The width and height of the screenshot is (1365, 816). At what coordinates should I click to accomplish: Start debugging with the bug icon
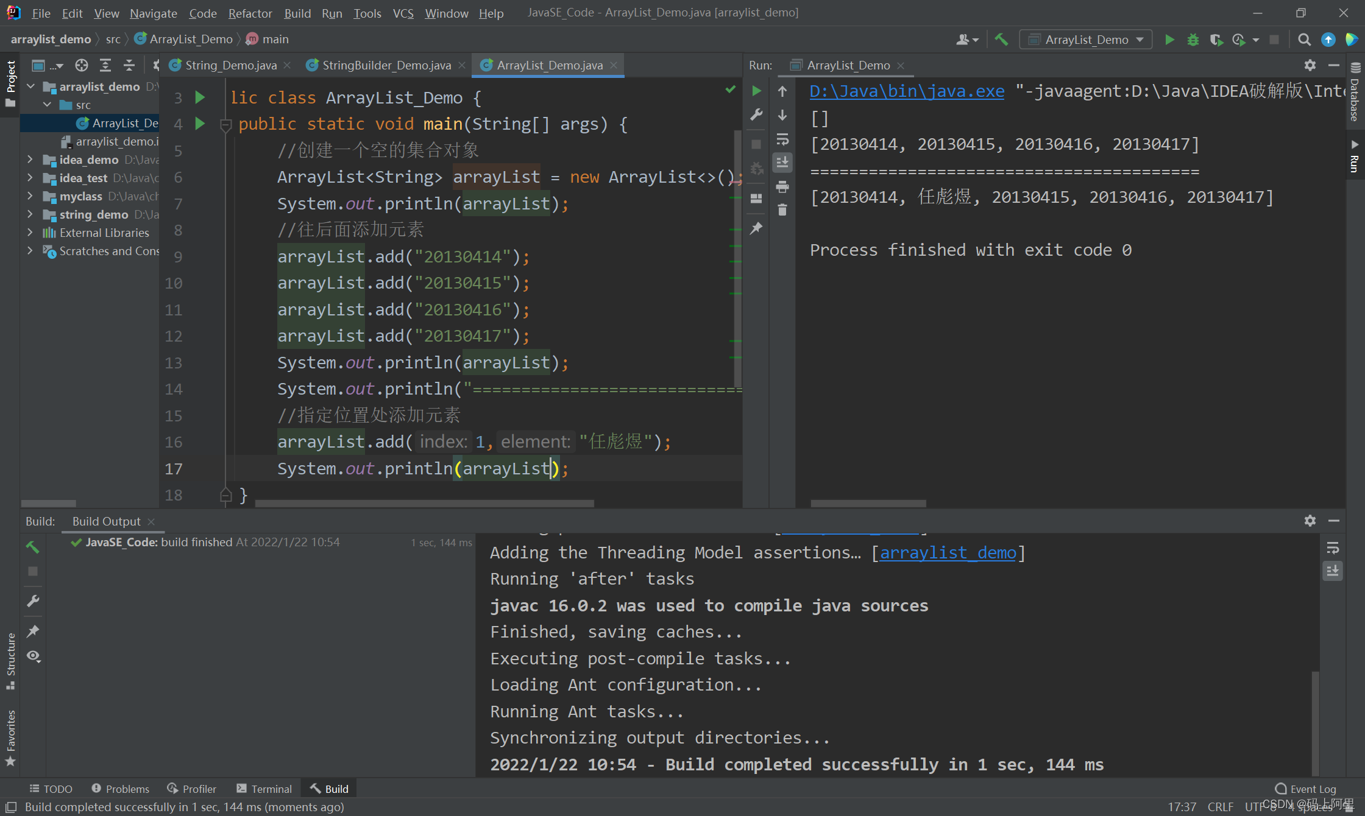[1193, 39]
